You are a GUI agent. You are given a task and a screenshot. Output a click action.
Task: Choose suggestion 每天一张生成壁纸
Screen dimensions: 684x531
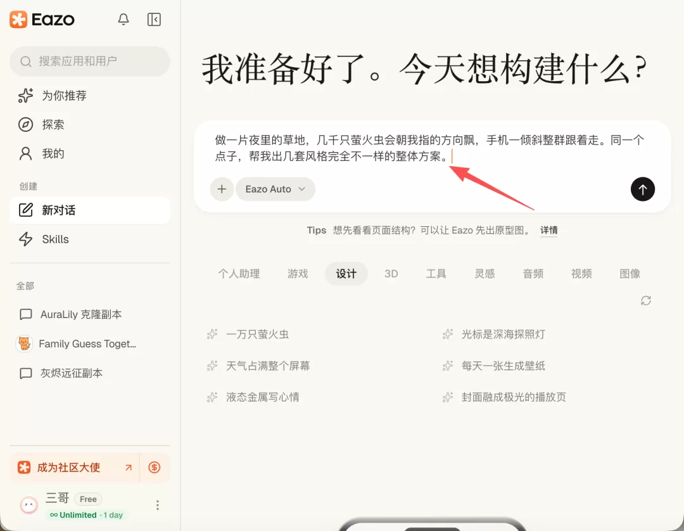pos(503,366)
